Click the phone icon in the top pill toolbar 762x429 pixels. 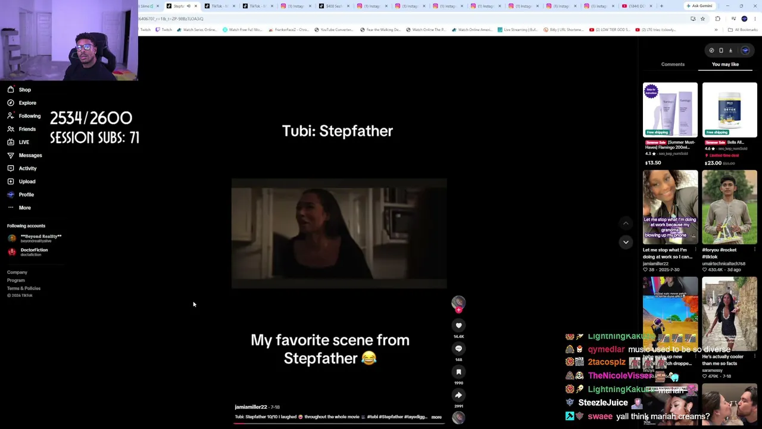[721, 51]
